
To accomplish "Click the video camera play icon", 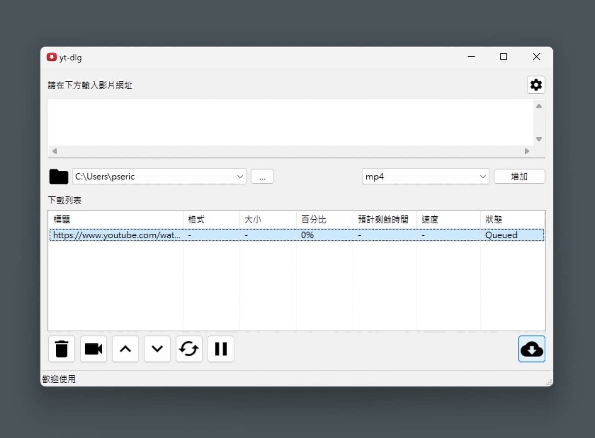I will [x=93, y=349].
